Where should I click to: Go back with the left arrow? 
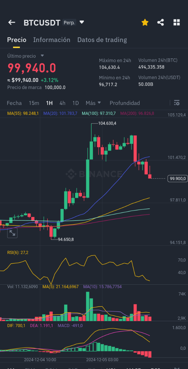point(11,23)
